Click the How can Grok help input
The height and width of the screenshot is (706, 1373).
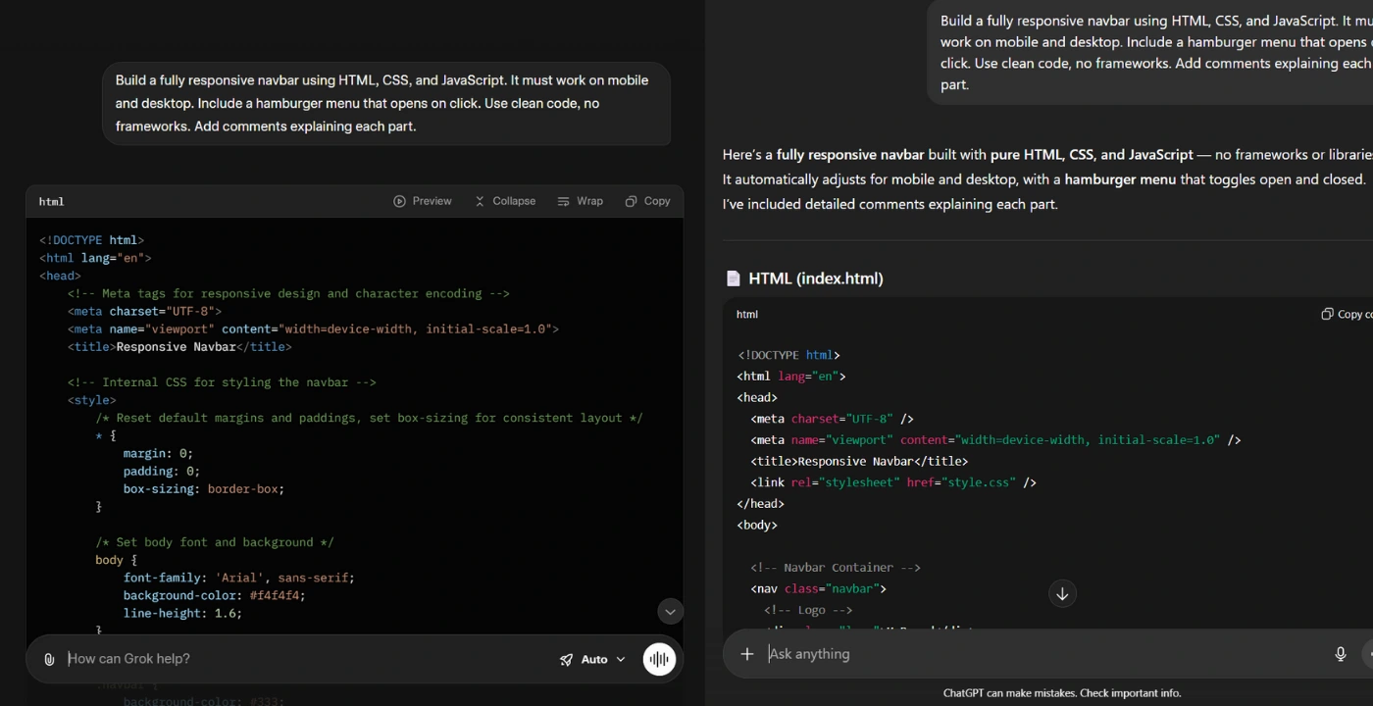(196, 658)
